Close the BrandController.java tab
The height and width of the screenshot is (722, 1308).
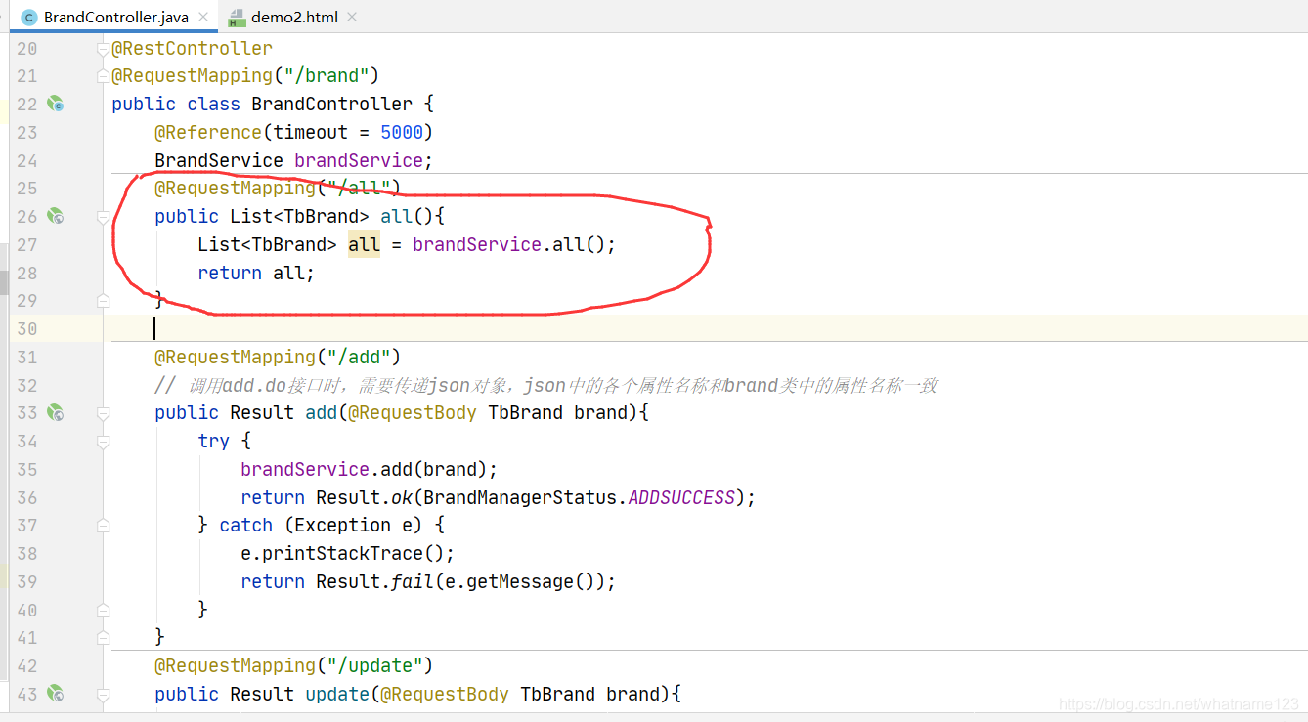click(x=203, y=18)
